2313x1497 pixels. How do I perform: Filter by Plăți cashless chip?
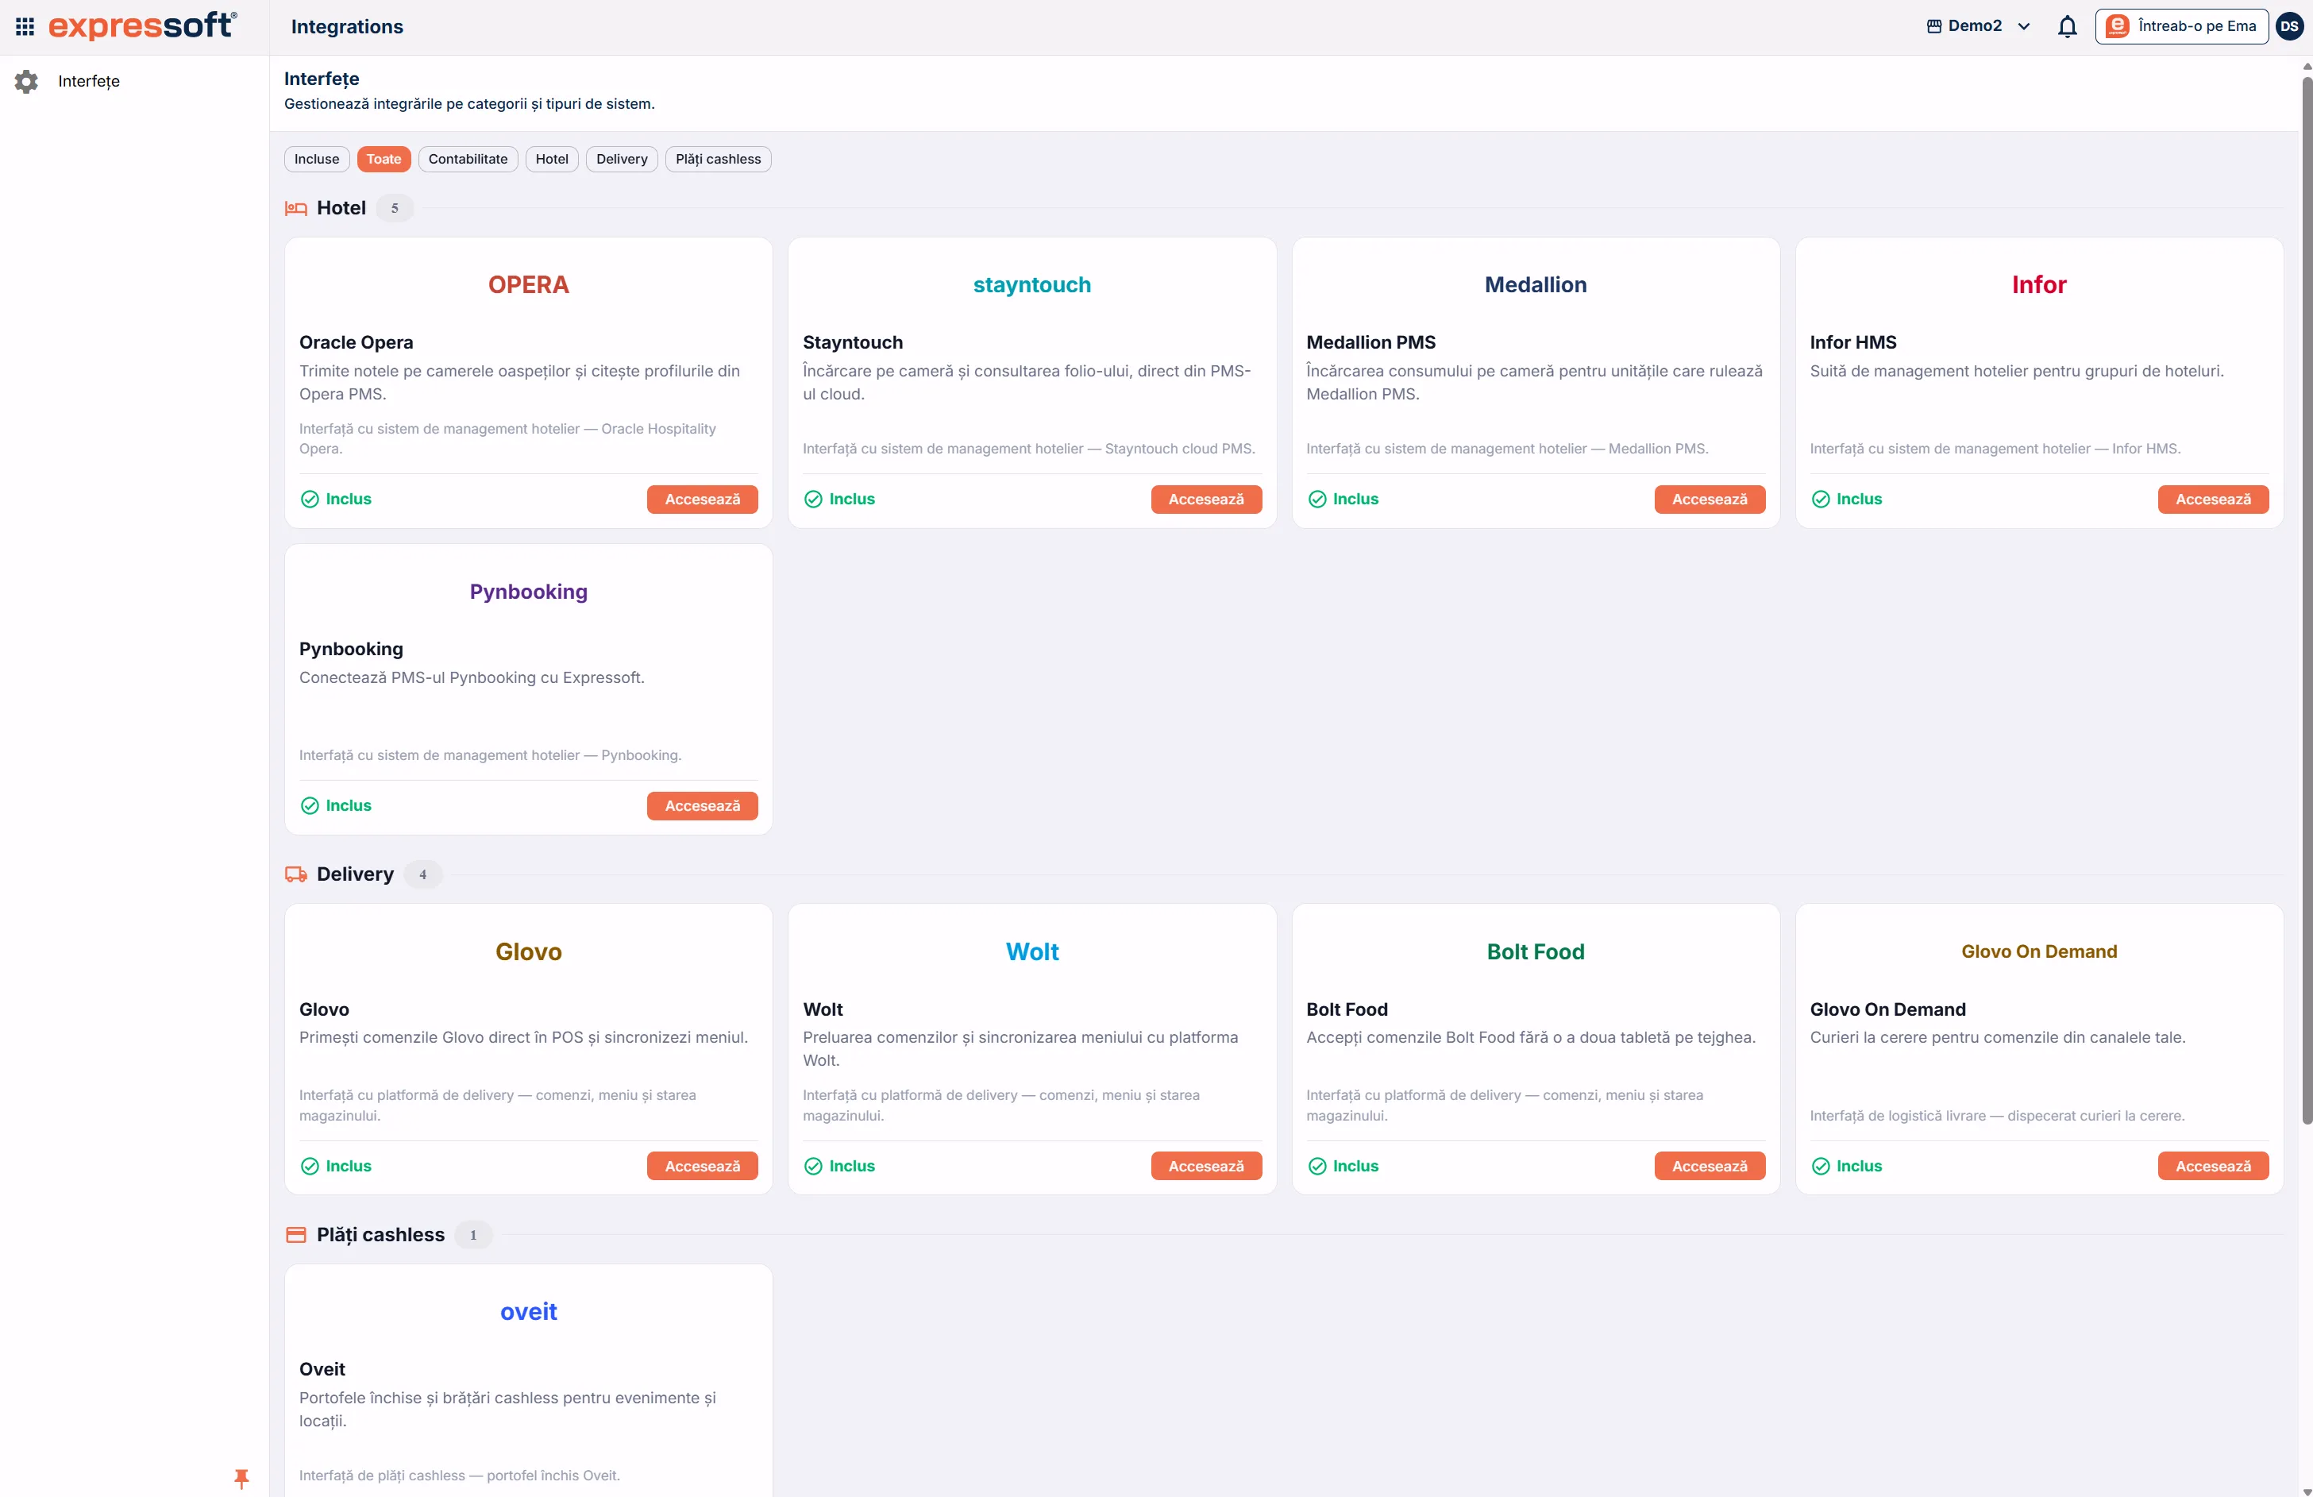[x=718, y=160]
